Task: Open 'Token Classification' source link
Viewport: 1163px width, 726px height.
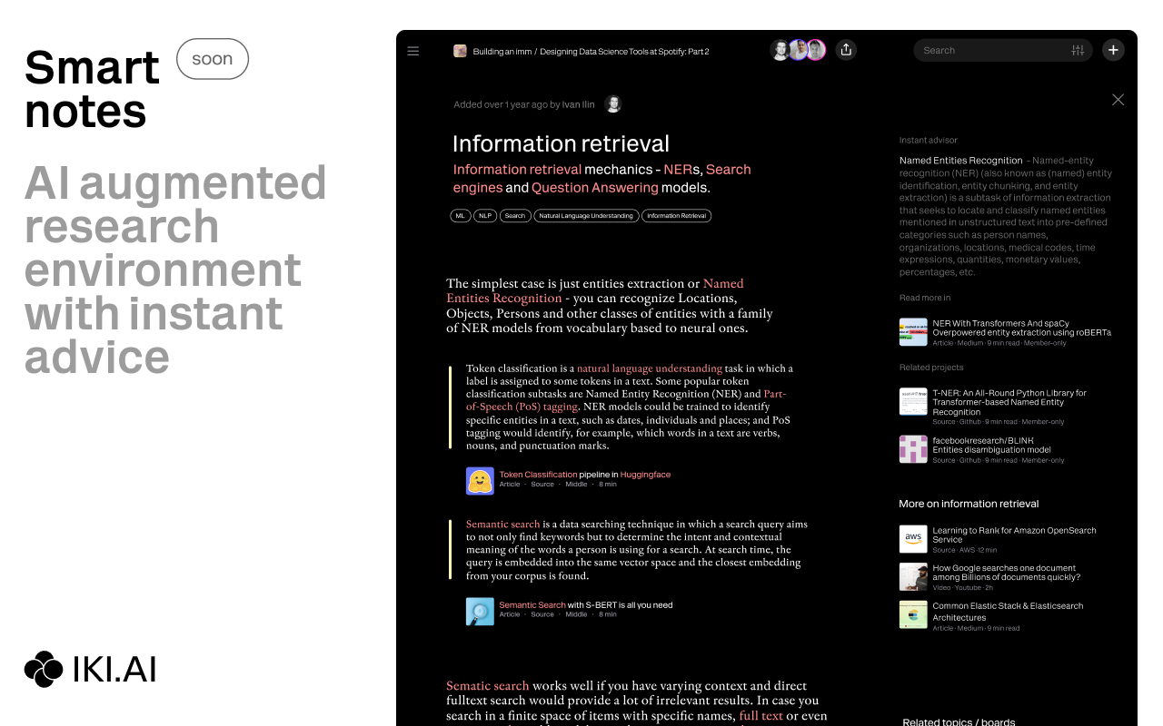Action: click(x=538, y=475)
